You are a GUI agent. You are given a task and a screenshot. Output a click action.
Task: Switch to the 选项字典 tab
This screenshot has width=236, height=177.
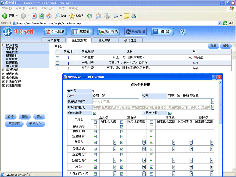pos(105,40)
